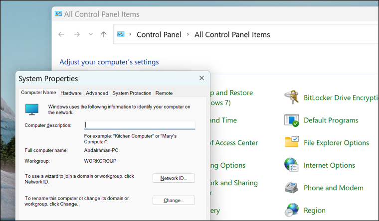
Task: Open the Region globe icon
Action: coord(291,210)
